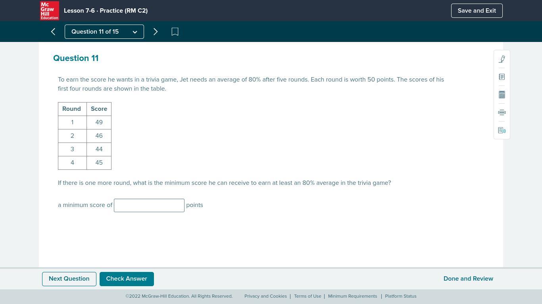The width and height of the screenshot is (542, 304).
Task: Open Done and Review
Action: [x=468, y=279]
